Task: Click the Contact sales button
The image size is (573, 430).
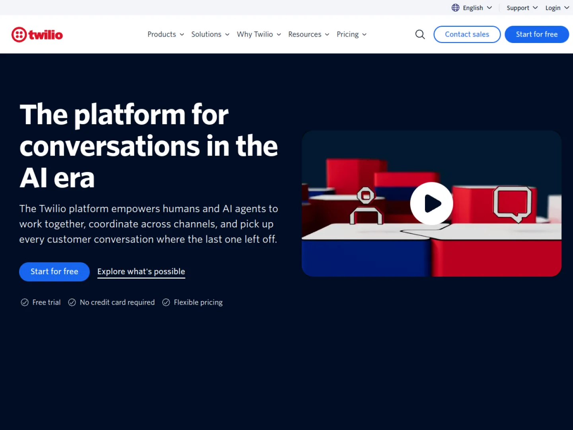Action: tap(467, 34)
